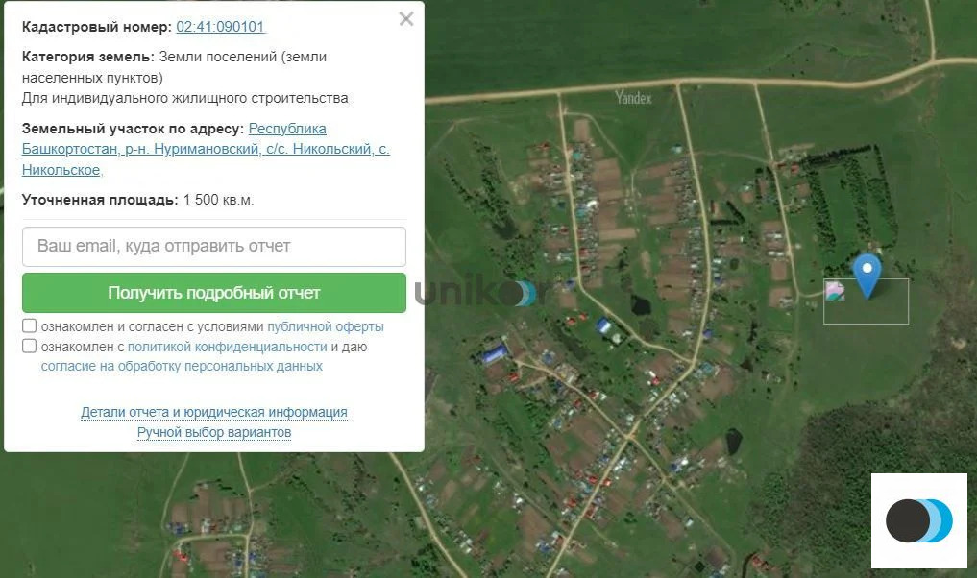
Task: Tick the публичной оферты agreement checkbox
Action: tap(29, 325)
